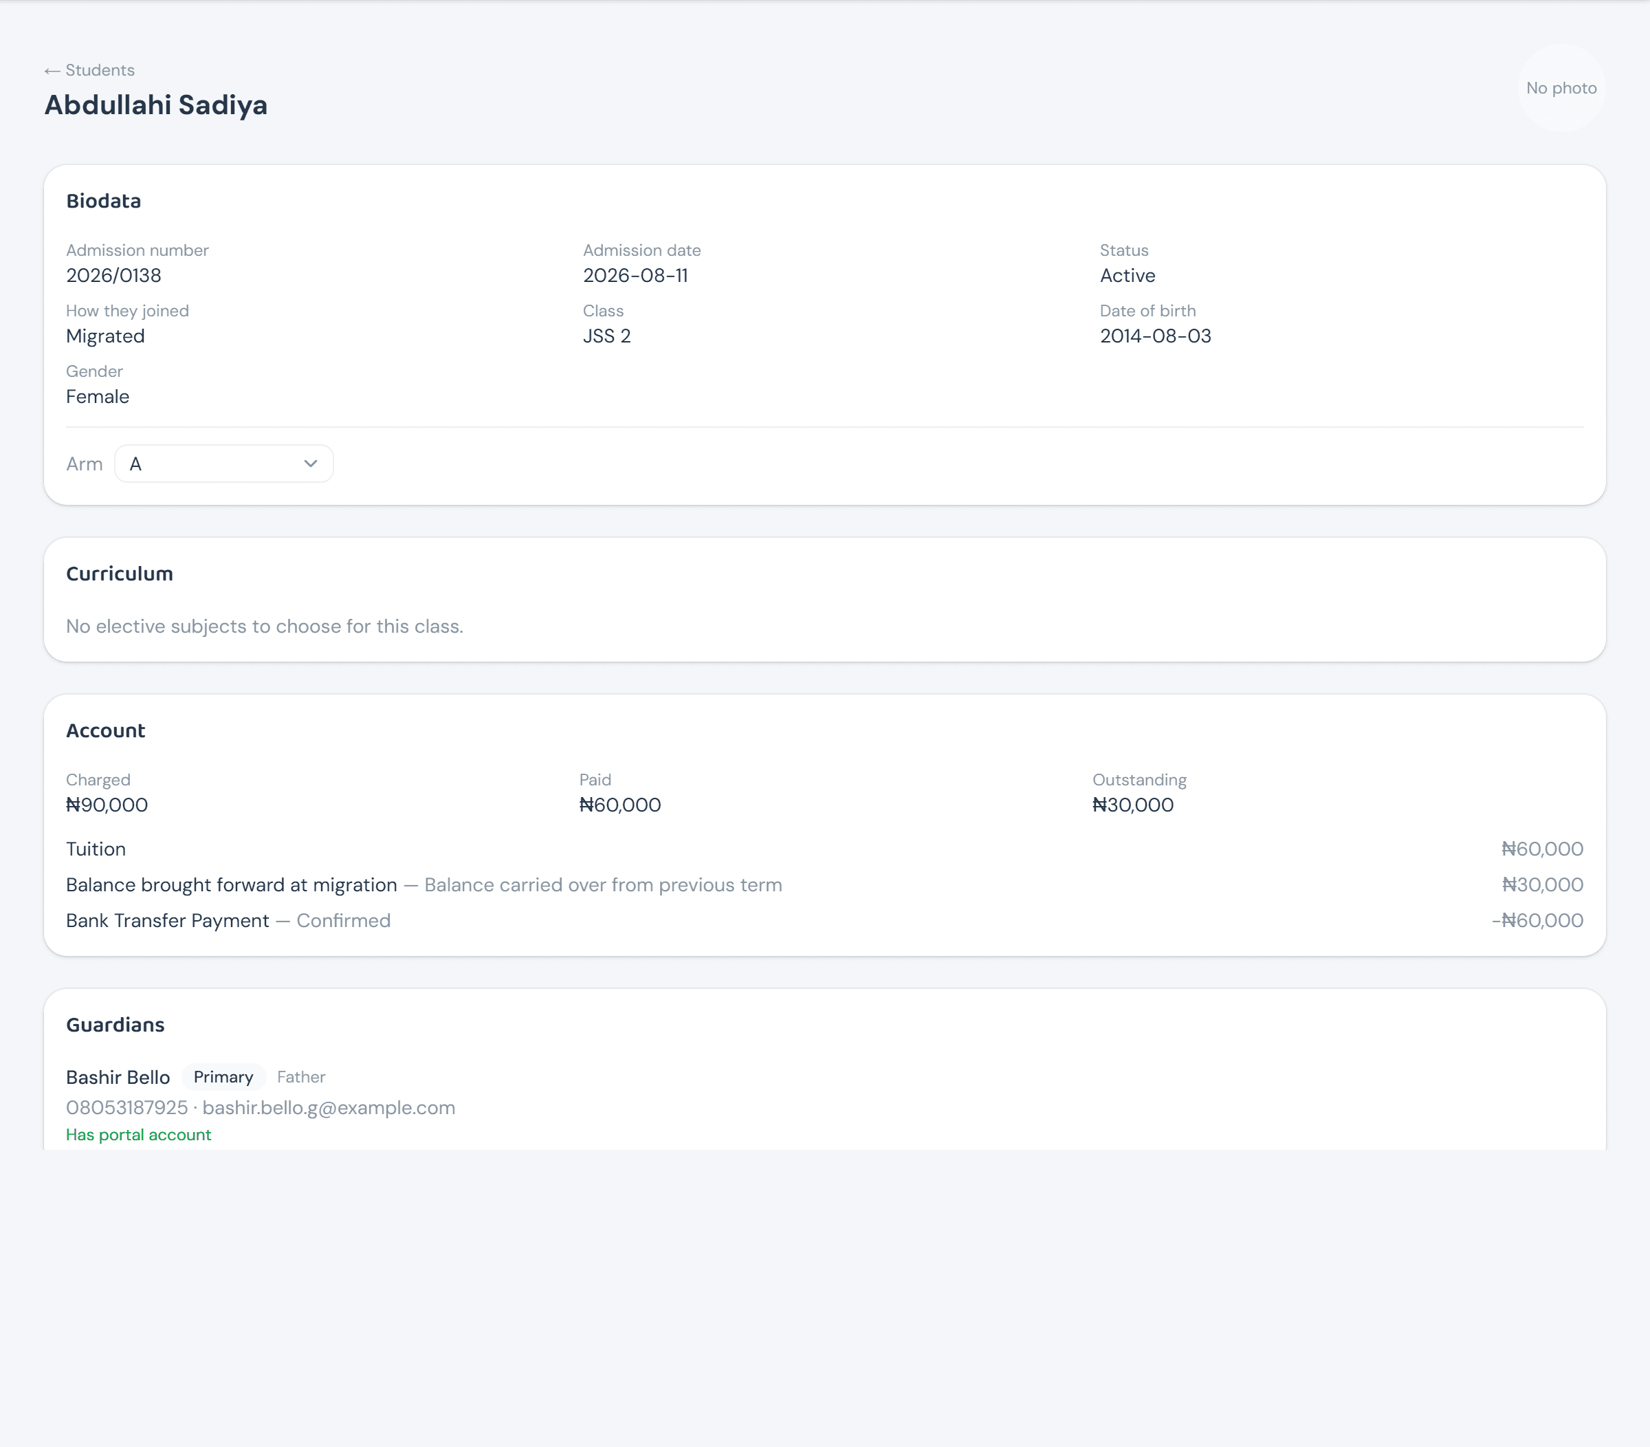Click guardian name Bashir Bello
The image size is (1650, 1447).
pos(118,1077)
